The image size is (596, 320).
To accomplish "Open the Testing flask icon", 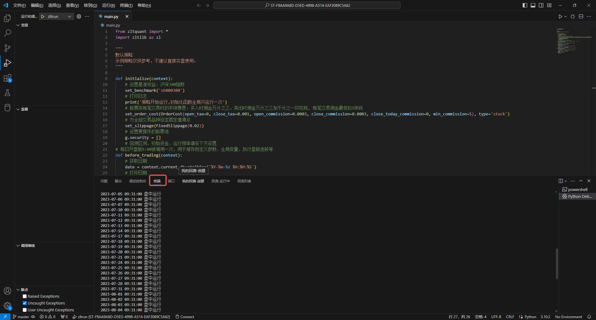I will click(x=7, y=93).
